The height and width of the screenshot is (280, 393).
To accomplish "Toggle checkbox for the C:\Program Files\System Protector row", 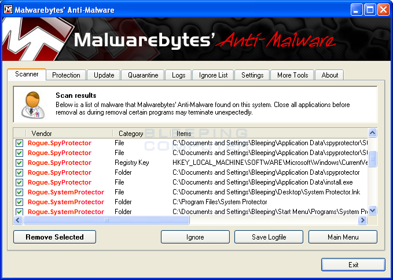I will (x=19, y=202).
